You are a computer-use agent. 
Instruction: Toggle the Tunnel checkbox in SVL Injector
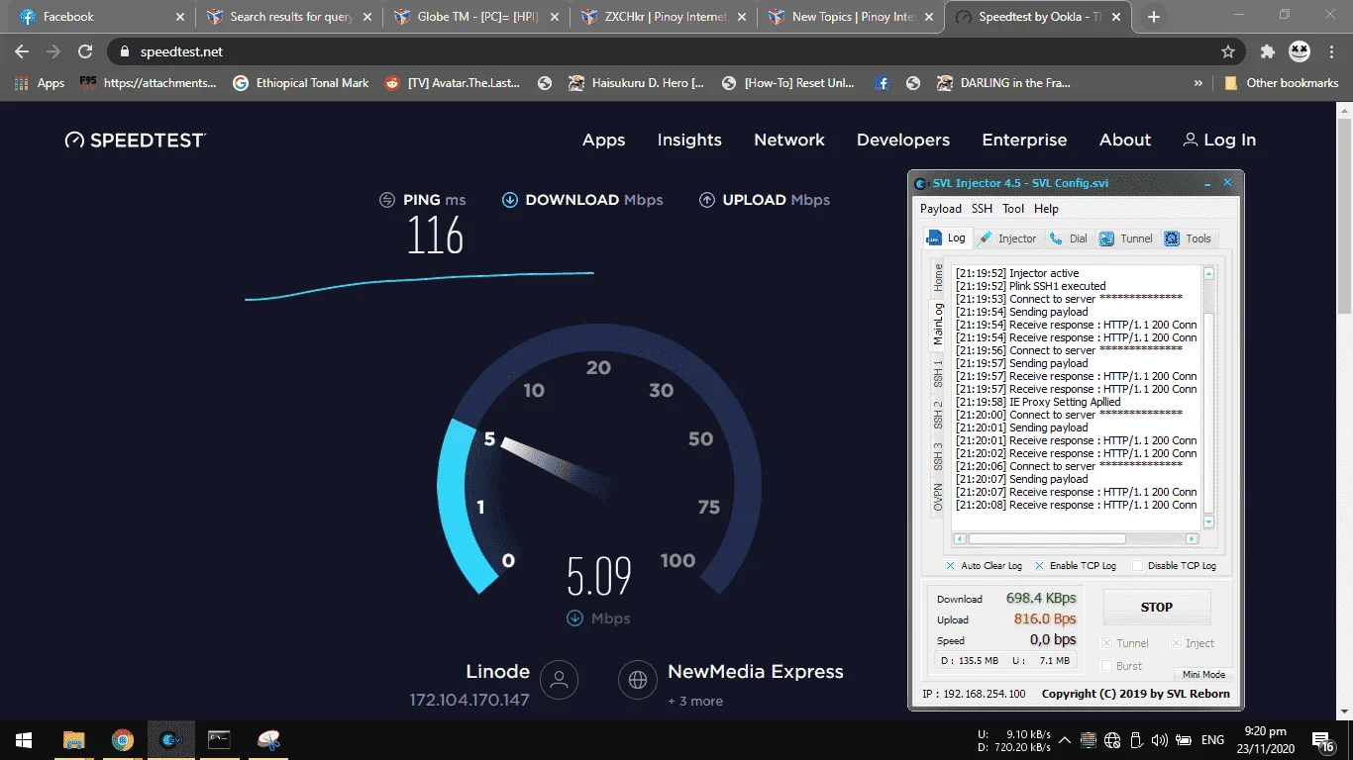coord(1107,643)
